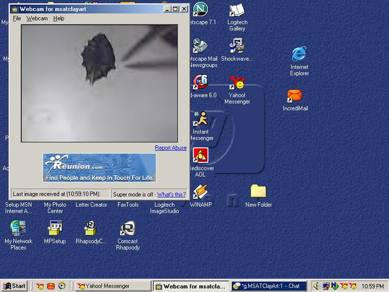The height and width of the screenshot is (292, 389).
Task: Select the Rediscover AOL desktop icon
Action: [201, 156]
